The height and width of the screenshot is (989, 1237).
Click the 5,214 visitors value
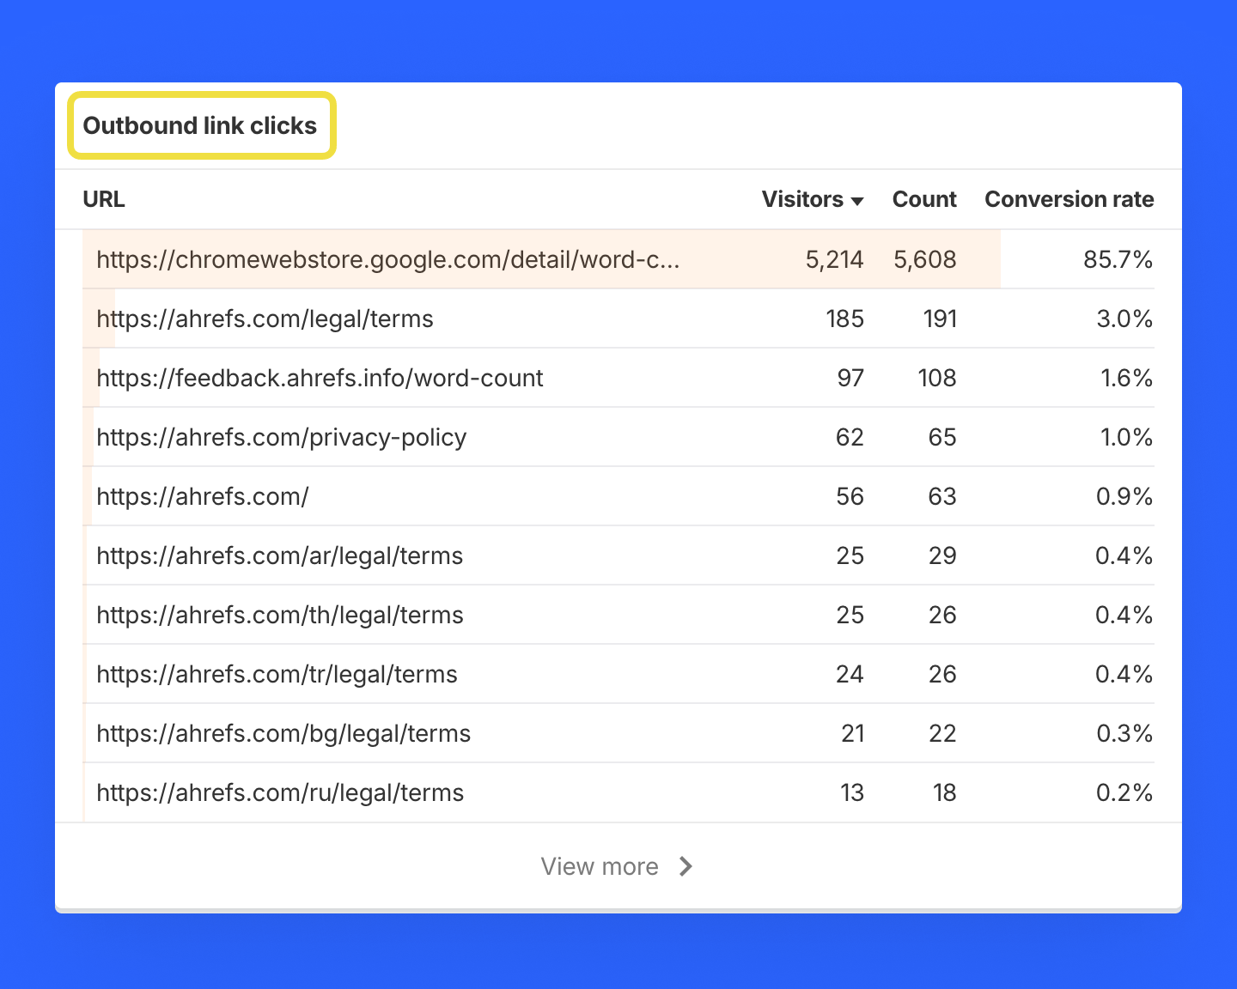[834, 259]
